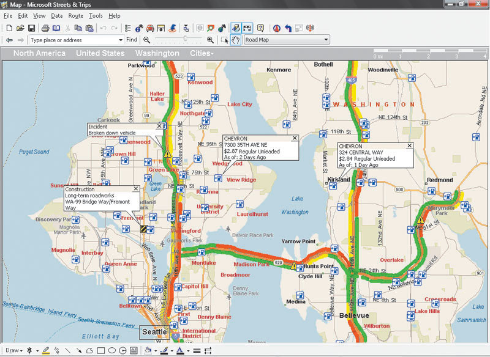Open the Tools menu
The height and width of the screenshot is (357, 490).
pos(96,16)
